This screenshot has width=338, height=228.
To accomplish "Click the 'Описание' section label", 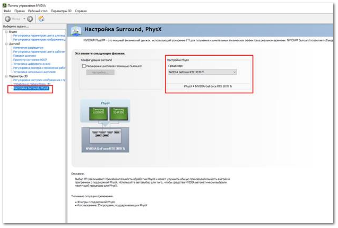I will 78,174.
